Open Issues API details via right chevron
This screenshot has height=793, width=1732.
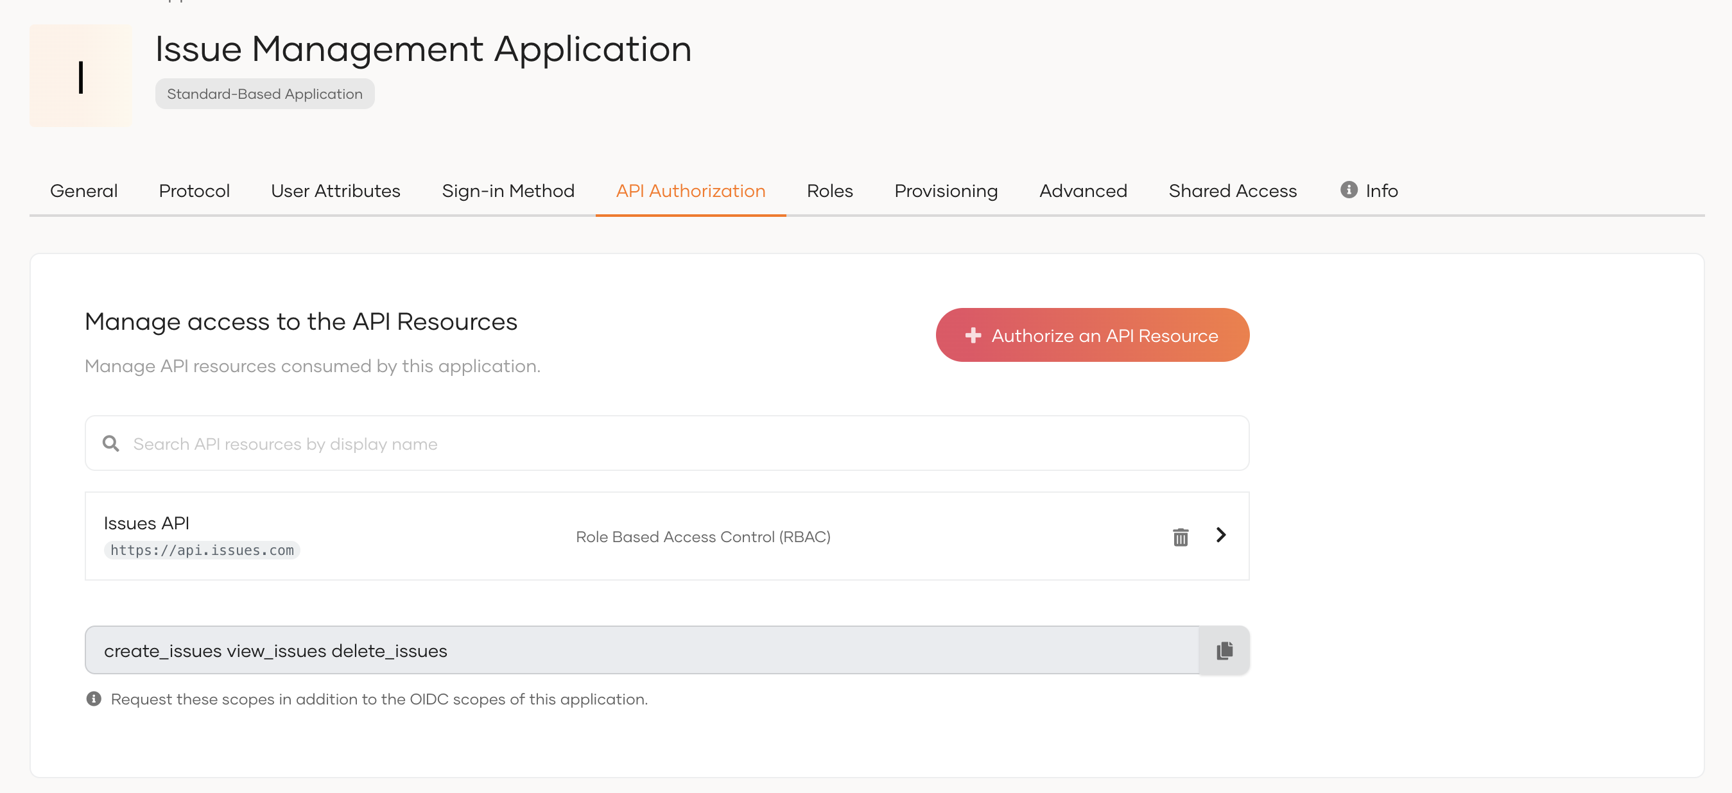click(1222, 536)
